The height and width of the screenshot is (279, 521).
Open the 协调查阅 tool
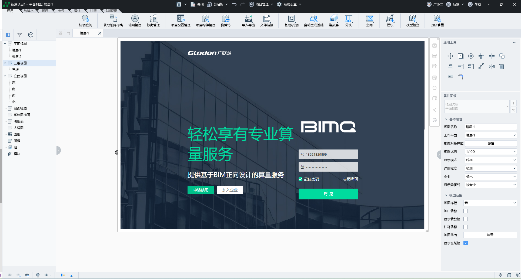click(x=86, y=21)
